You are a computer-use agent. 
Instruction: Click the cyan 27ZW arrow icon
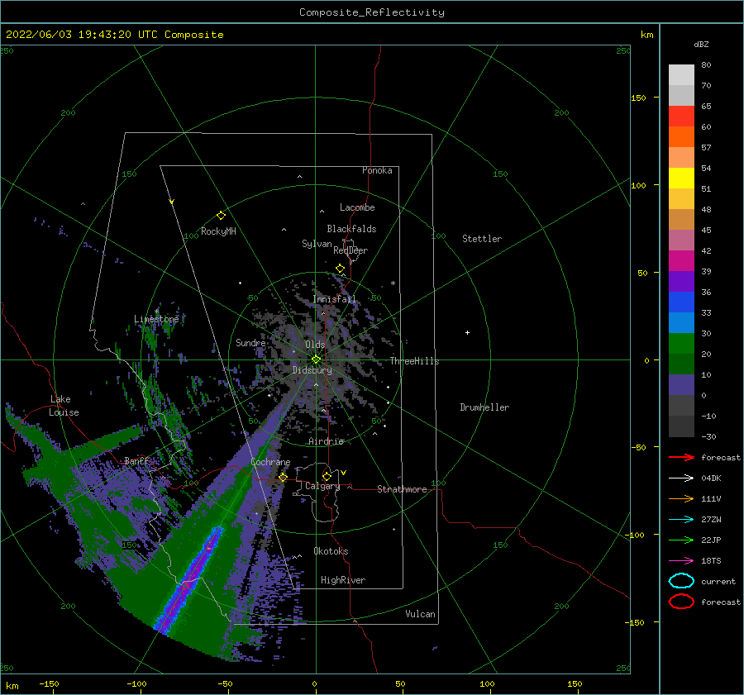pos(681,520)
